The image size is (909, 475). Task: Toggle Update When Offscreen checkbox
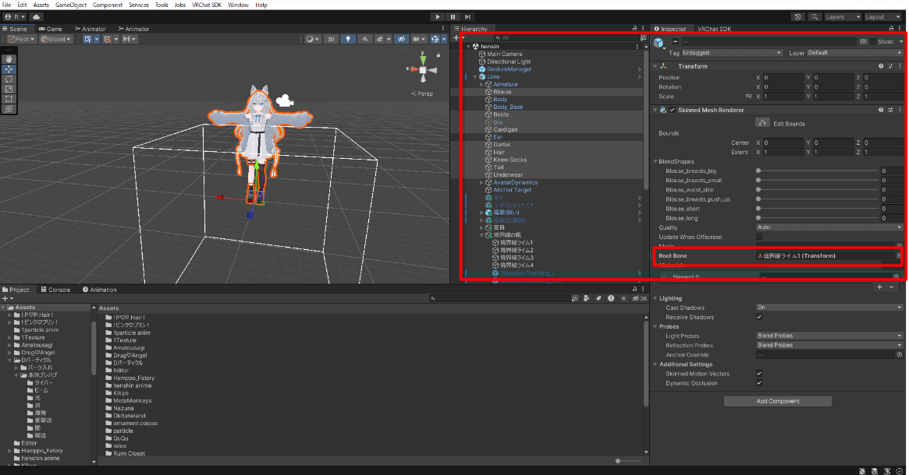tap(759, 237)
